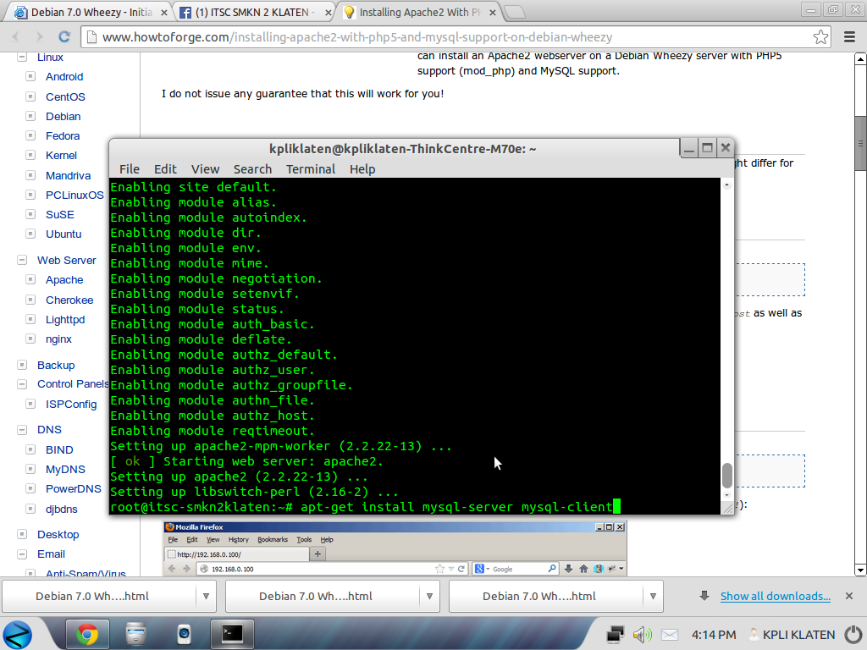The width and height of the screenshot is (867, 650).
Task: Click KPLI KLATEN user menu
Action: coord(792,635)
